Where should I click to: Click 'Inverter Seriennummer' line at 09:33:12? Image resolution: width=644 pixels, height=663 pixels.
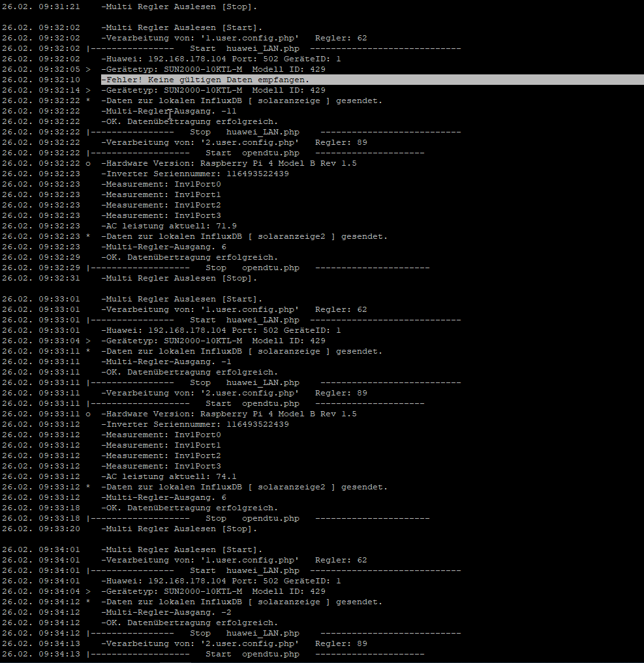click(195, 424)
